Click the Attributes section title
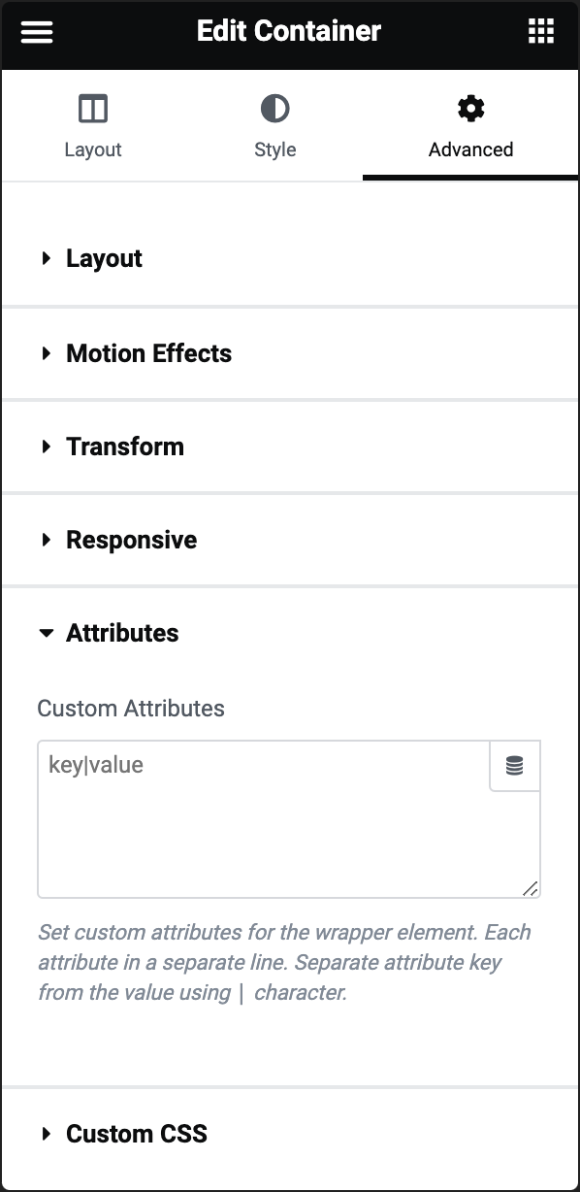Image resolution: width=580 pixels, height=1192 pixels. 122,633
